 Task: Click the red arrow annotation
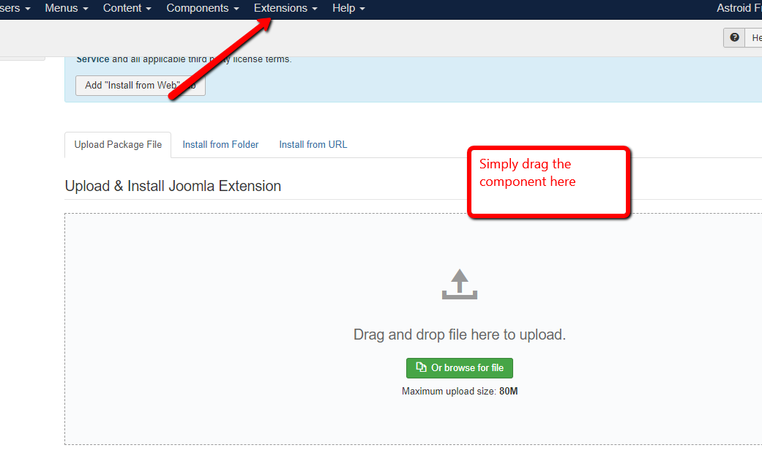click(x=220, y=57)
